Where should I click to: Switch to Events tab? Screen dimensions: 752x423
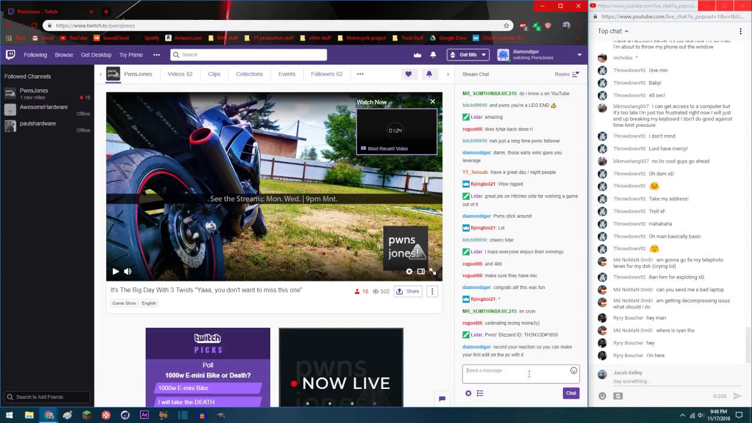tap(287, 74)
